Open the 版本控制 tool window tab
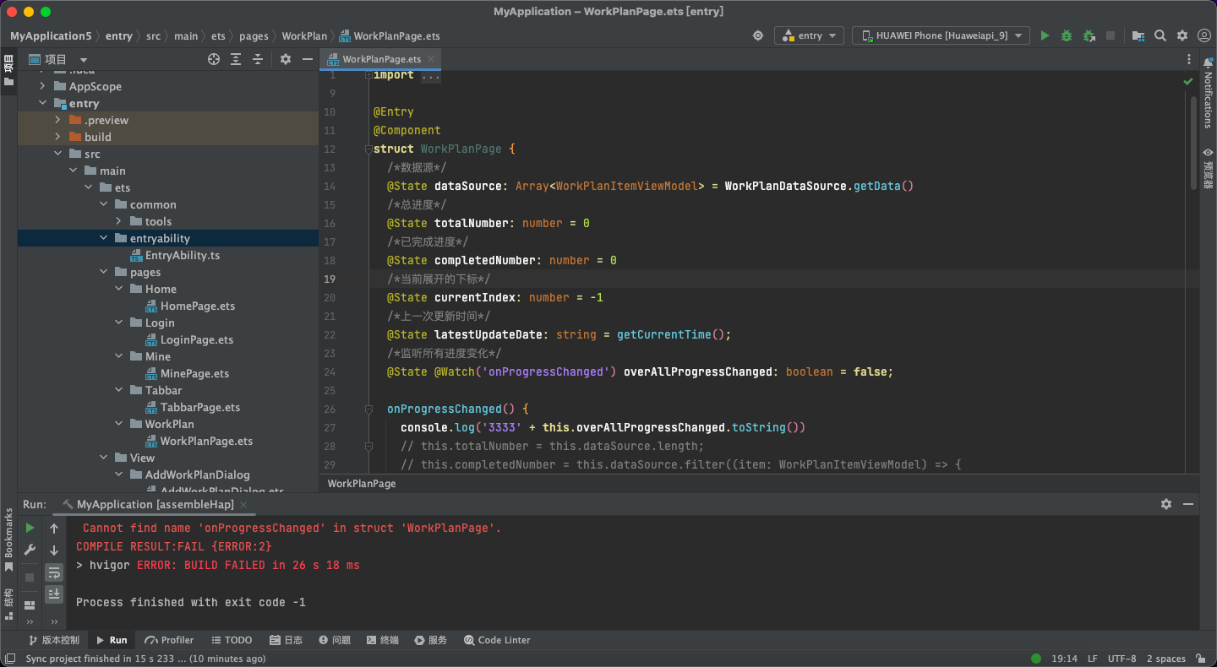1217x667 pixels. [54, 640]
